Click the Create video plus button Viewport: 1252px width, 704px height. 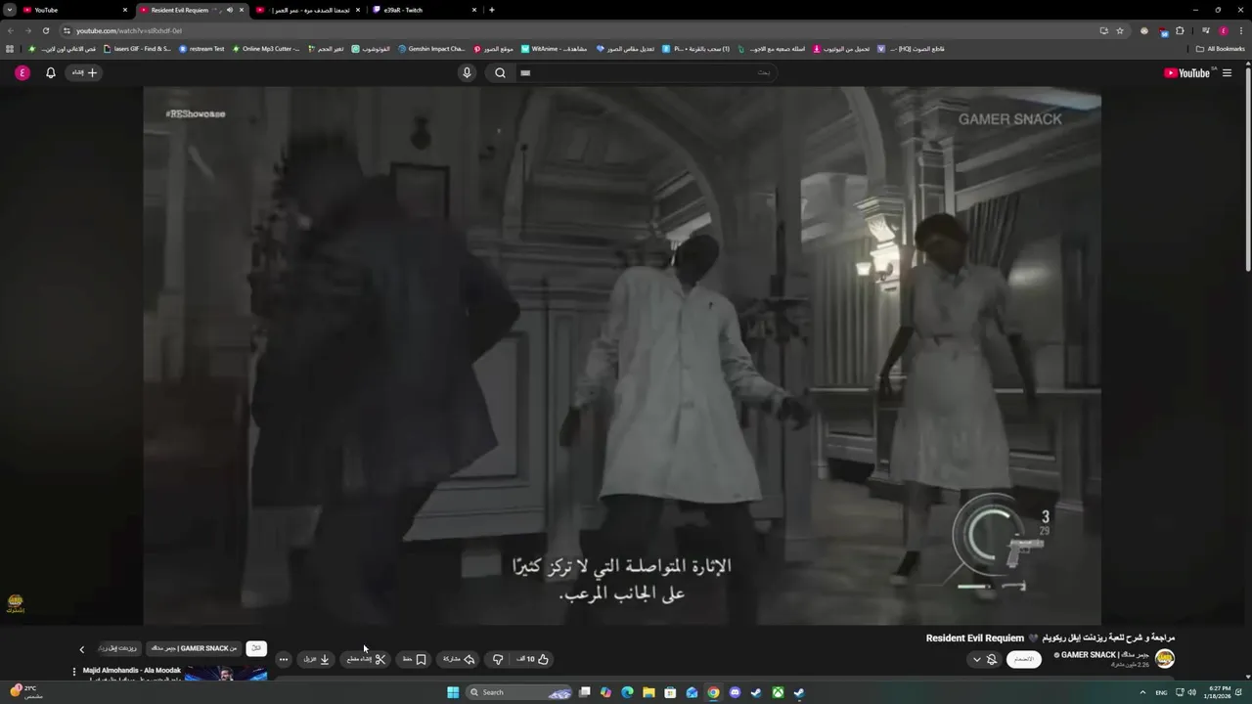[x=82, y=72]
